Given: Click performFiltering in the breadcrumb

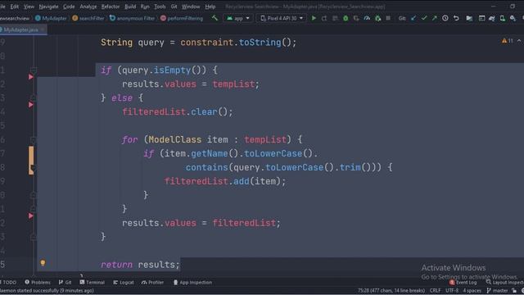Looking at the screenshot, I should [182, 18].
